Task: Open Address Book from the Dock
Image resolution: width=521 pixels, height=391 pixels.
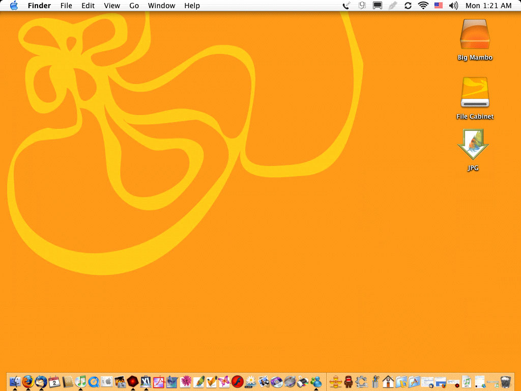Action: click(68, 382)
